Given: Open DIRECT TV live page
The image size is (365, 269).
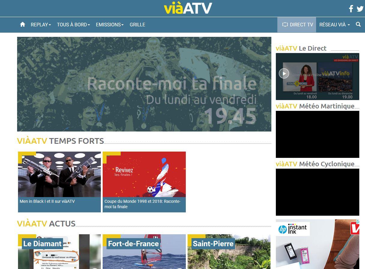Looking at the screenshot, I should pyautogui.click(x=297, y=25).
